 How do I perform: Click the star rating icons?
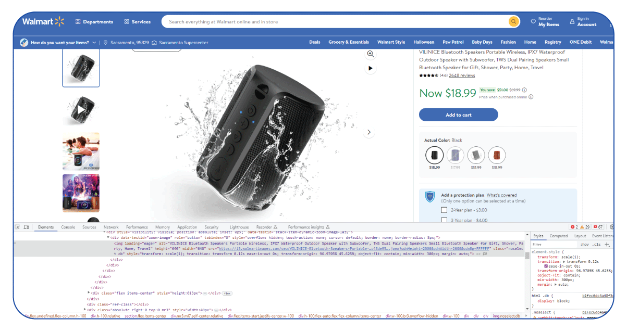coord(428,75)
